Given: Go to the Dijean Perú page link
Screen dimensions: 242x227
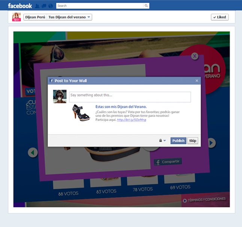Looking at the screenshot, I should [x=35, y=17].
